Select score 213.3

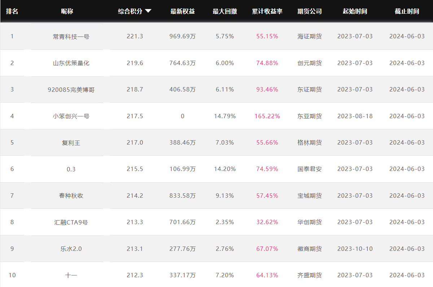[x=135, y=222]
